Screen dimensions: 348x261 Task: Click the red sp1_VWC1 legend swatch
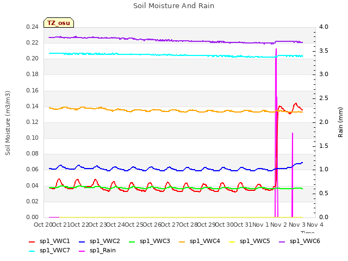pos(32,241)
